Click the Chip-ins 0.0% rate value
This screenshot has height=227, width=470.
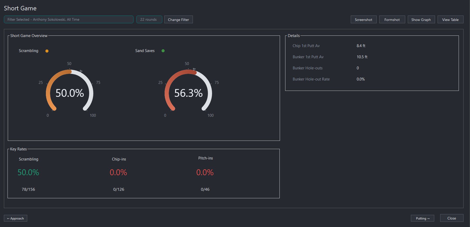pos(118,172)
